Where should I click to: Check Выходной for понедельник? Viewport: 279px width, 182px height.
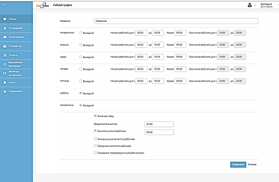coord(80,32)
